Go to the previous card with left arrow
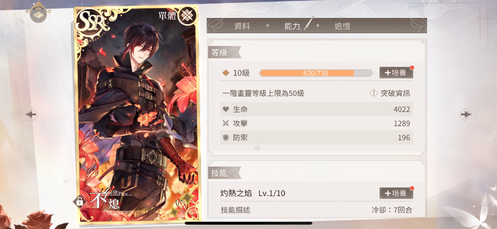Viewport: 497px width, 229px height. click(x=32, y=114)
